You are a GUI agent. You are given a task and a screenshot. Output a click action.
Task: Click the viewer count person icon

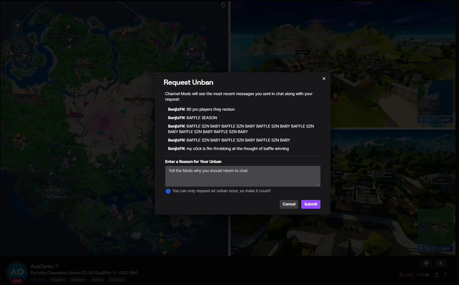(x=401, y=275)
